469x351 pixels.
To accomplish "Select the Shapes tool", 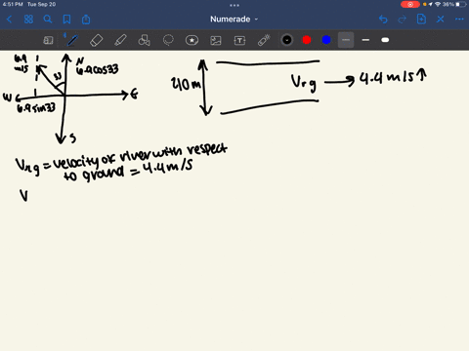I will [x=144, y=40].
